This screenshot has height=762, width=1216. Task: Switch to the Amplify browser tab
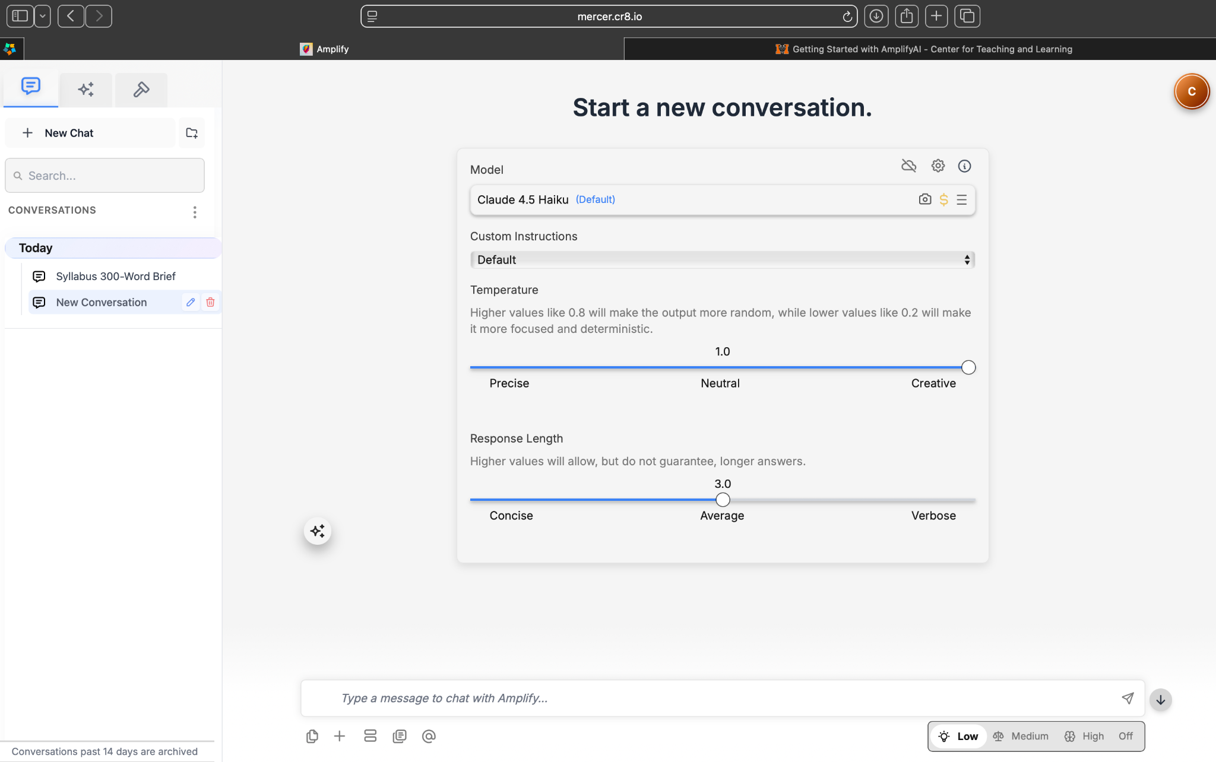tap(324, 49)
